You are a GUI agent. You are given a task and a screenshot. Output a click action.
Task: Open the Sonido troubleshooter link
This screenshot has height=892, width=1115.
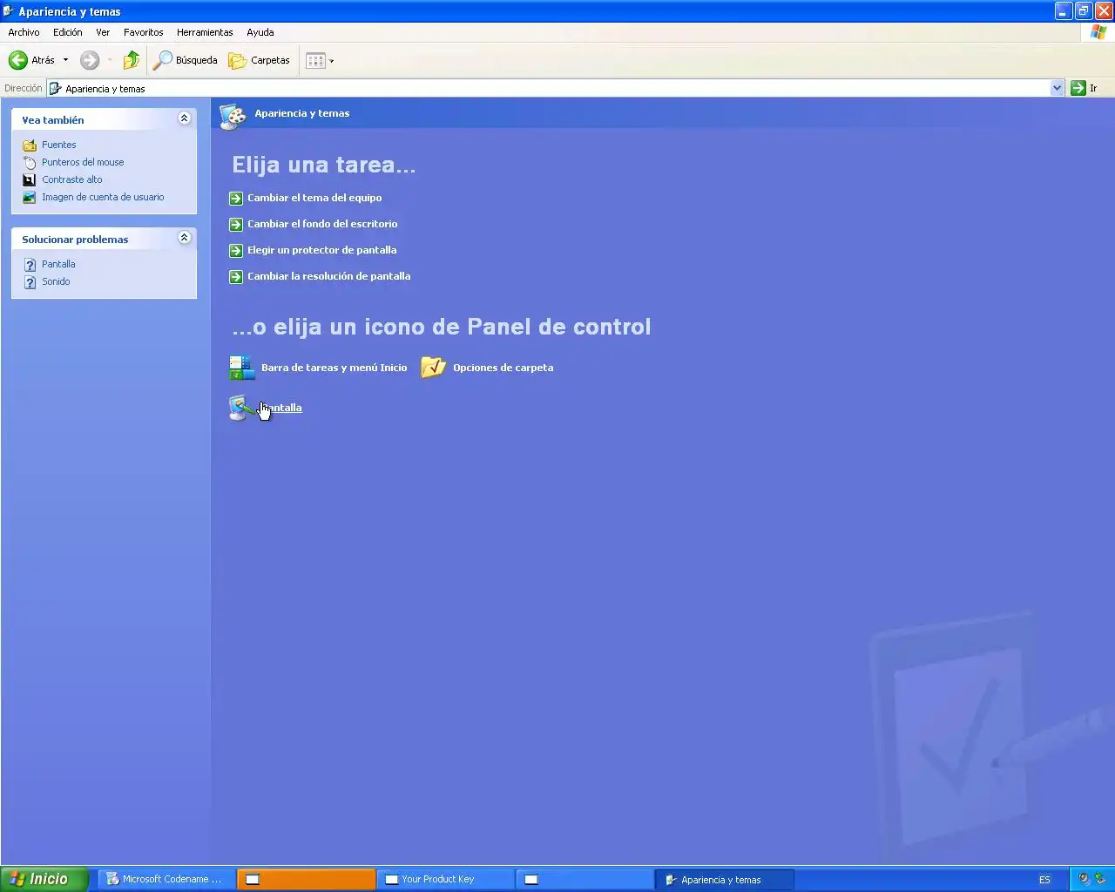(56, 281)
